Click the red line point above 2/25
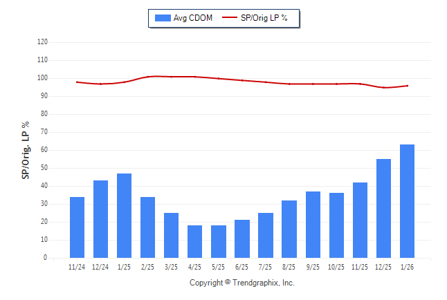Viewport: 447px width, 300px height. [148, 77]
